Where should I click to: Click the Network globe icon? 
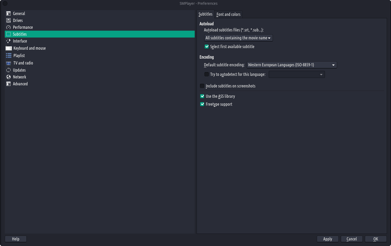(8, 77)
